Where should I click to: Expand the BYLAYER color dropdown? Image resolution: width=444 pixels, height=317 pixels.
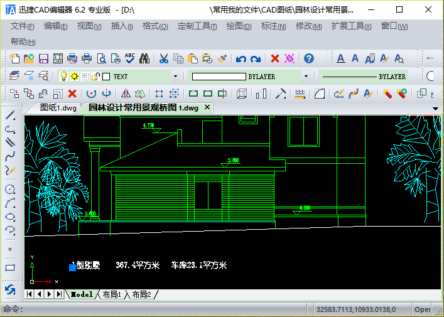tap(306, 77)
